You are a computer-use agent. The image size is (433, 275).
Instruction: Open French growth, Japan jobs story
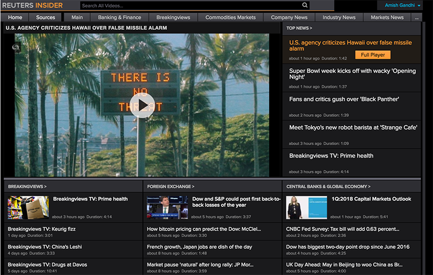[x=199, y=247]
